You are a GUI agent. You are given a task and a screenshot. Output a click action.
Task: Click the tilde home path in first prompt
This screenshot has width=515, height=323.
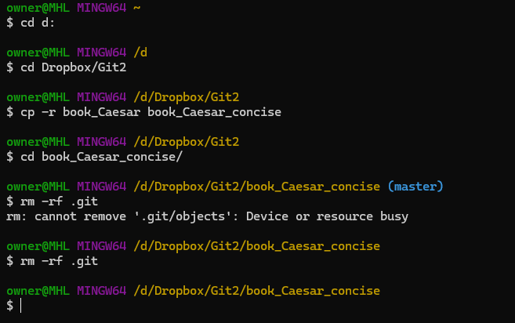coord(136,8)
